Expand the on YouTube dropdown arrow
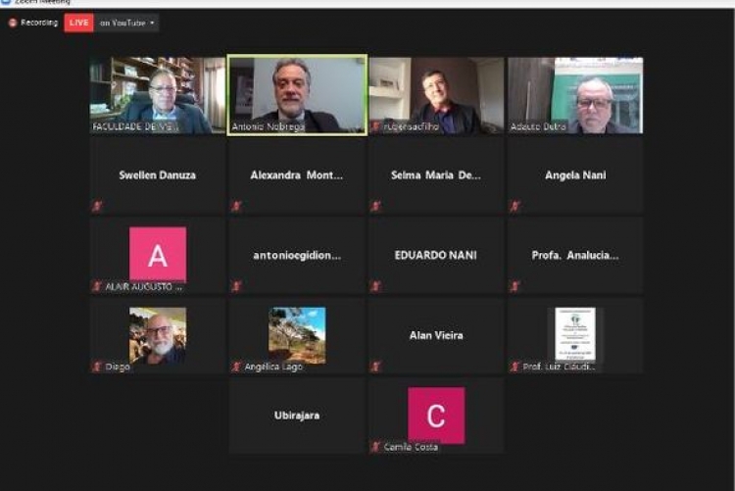 [x=152, y=23]
